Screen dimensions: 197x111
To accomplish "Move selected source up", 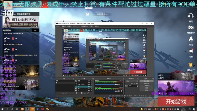I will click(x=85, y=93).
